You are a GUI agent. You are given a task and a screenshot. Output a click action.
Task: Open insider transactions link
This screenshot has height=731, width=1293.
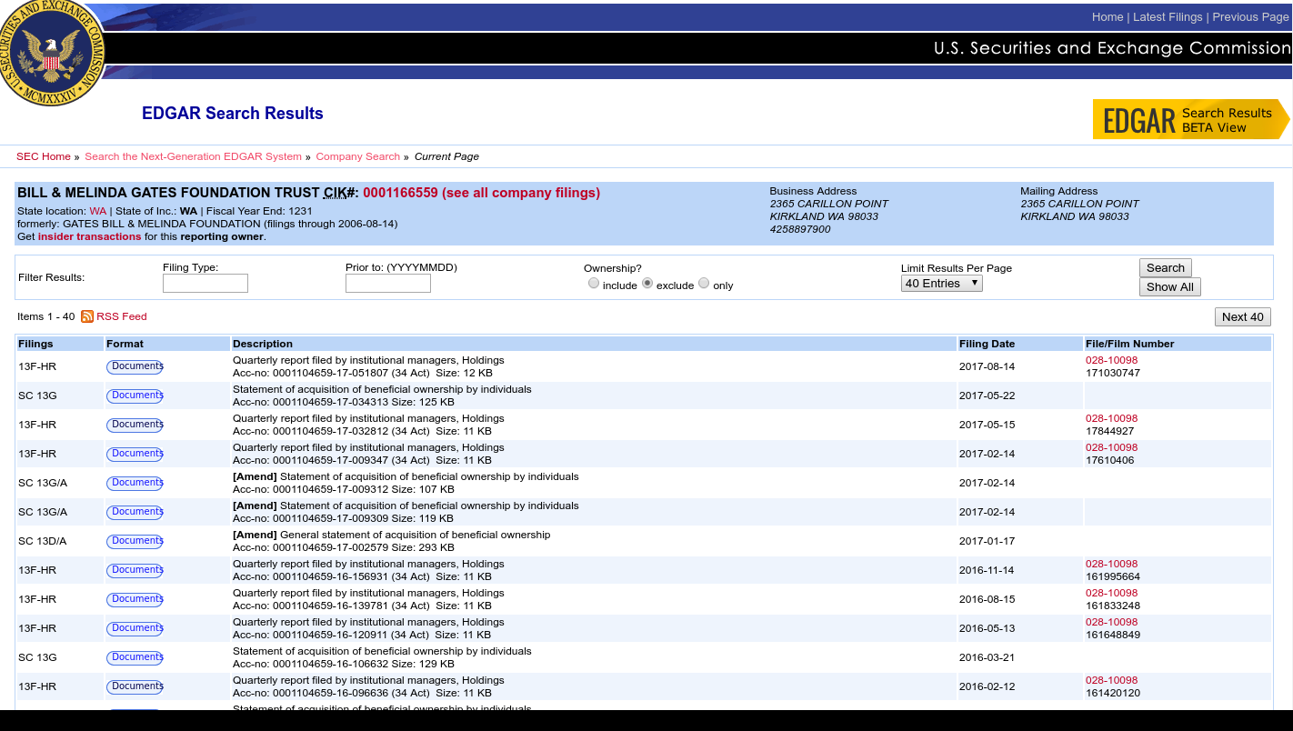89,236
